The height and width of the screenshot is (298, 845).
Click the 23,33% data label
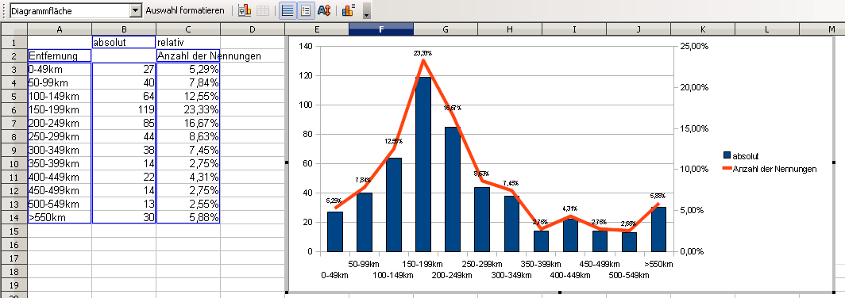coord(423,53)
